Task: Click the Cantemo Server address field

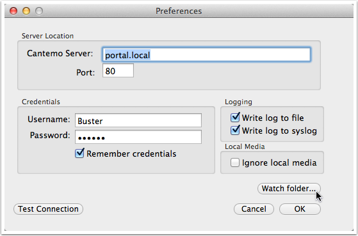Action: (x=206, y=55)
